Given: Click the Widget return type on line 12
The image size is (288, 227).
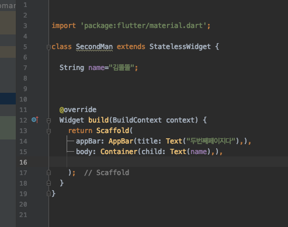Looking at the screenshot, I should pos(72,120).
